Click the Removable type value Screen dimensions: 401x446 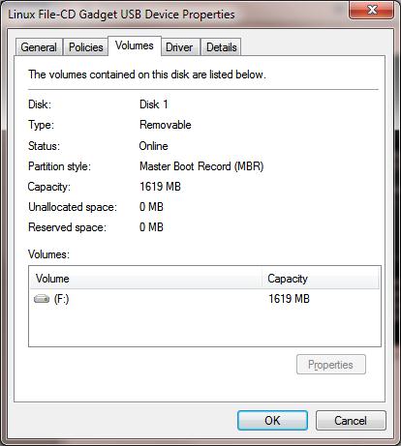[x=166, y=125]
